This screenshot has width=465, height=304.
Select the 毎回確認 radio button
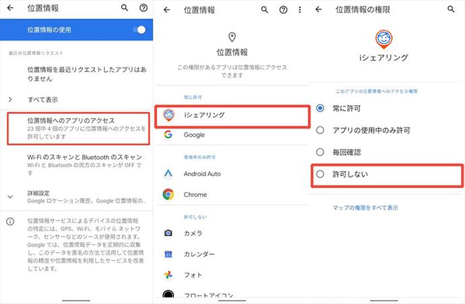(x=320, y=152)
